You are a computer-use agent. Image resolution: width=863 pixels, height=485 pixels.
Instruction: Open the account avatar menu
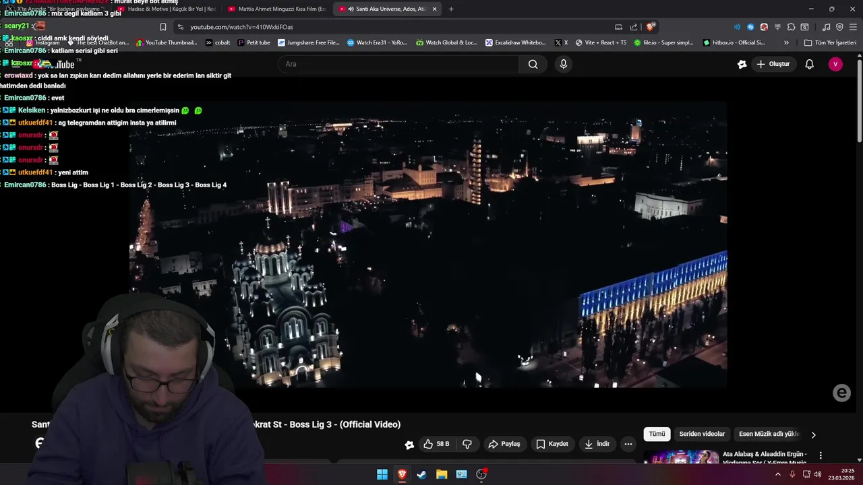point(835,64)
